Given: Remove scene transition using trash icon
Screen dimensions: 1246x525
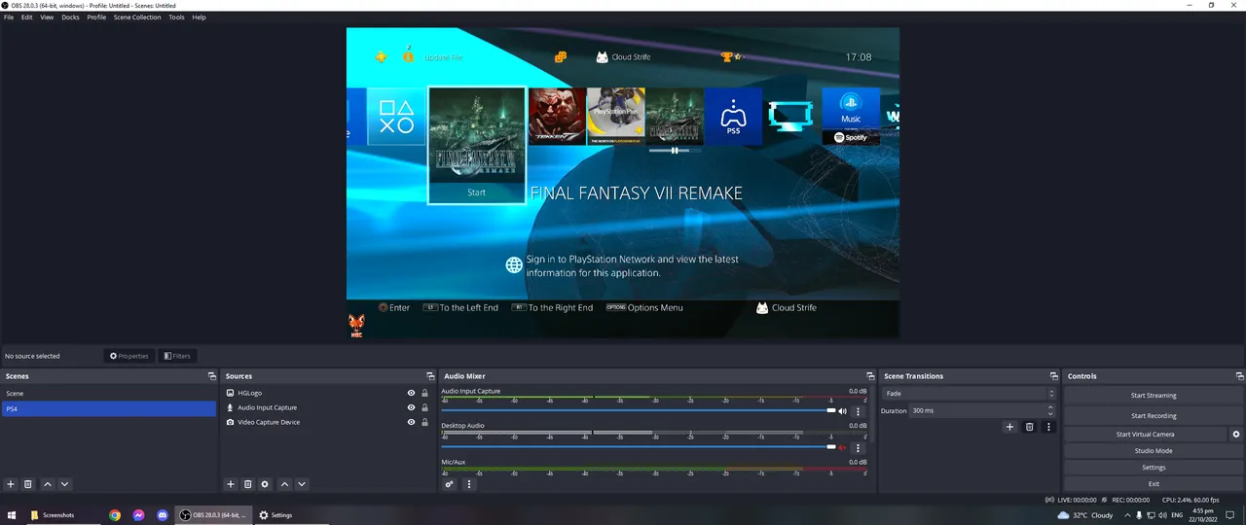Looking at the screenshot, I should (x=1029, y=427).
